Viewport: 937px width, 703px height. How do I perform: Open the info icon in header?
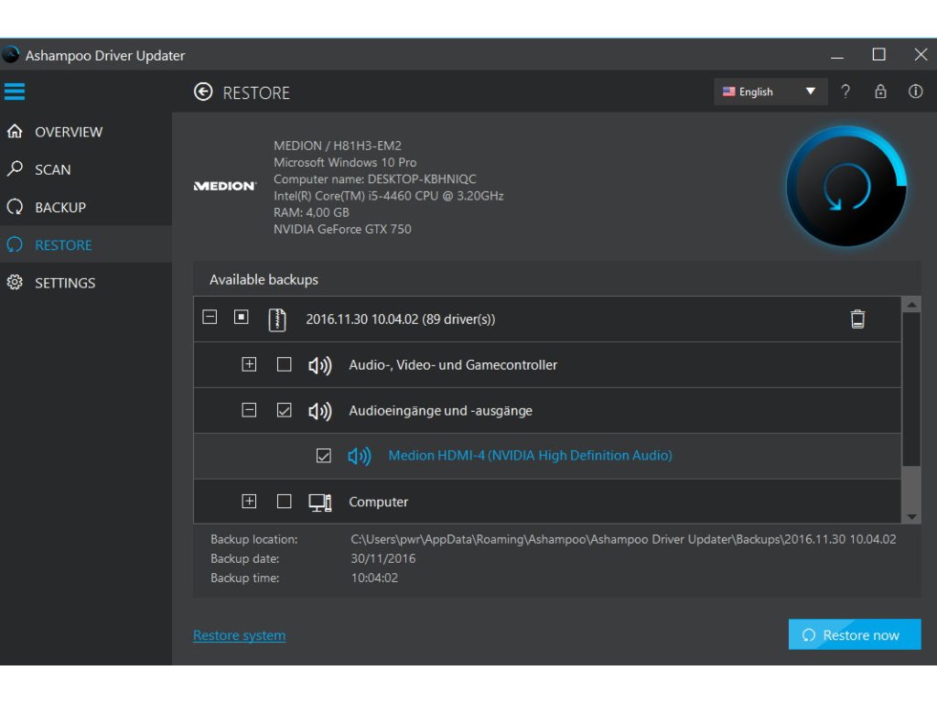(915, 92)
